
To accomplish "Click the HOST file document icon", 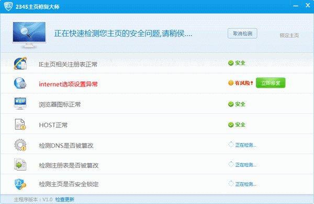I will click(20, 124).
